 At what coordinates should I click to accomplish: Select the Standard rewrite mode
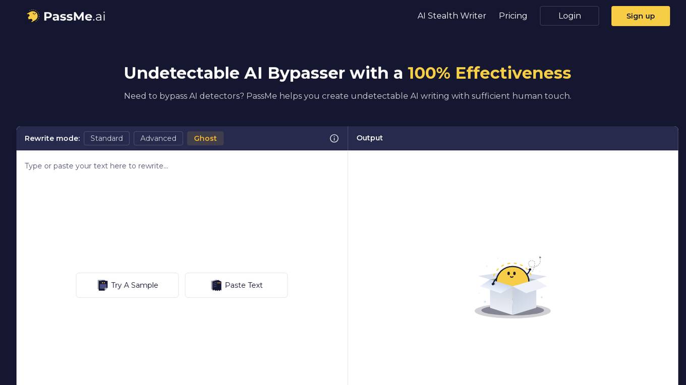tap(106, 139)
